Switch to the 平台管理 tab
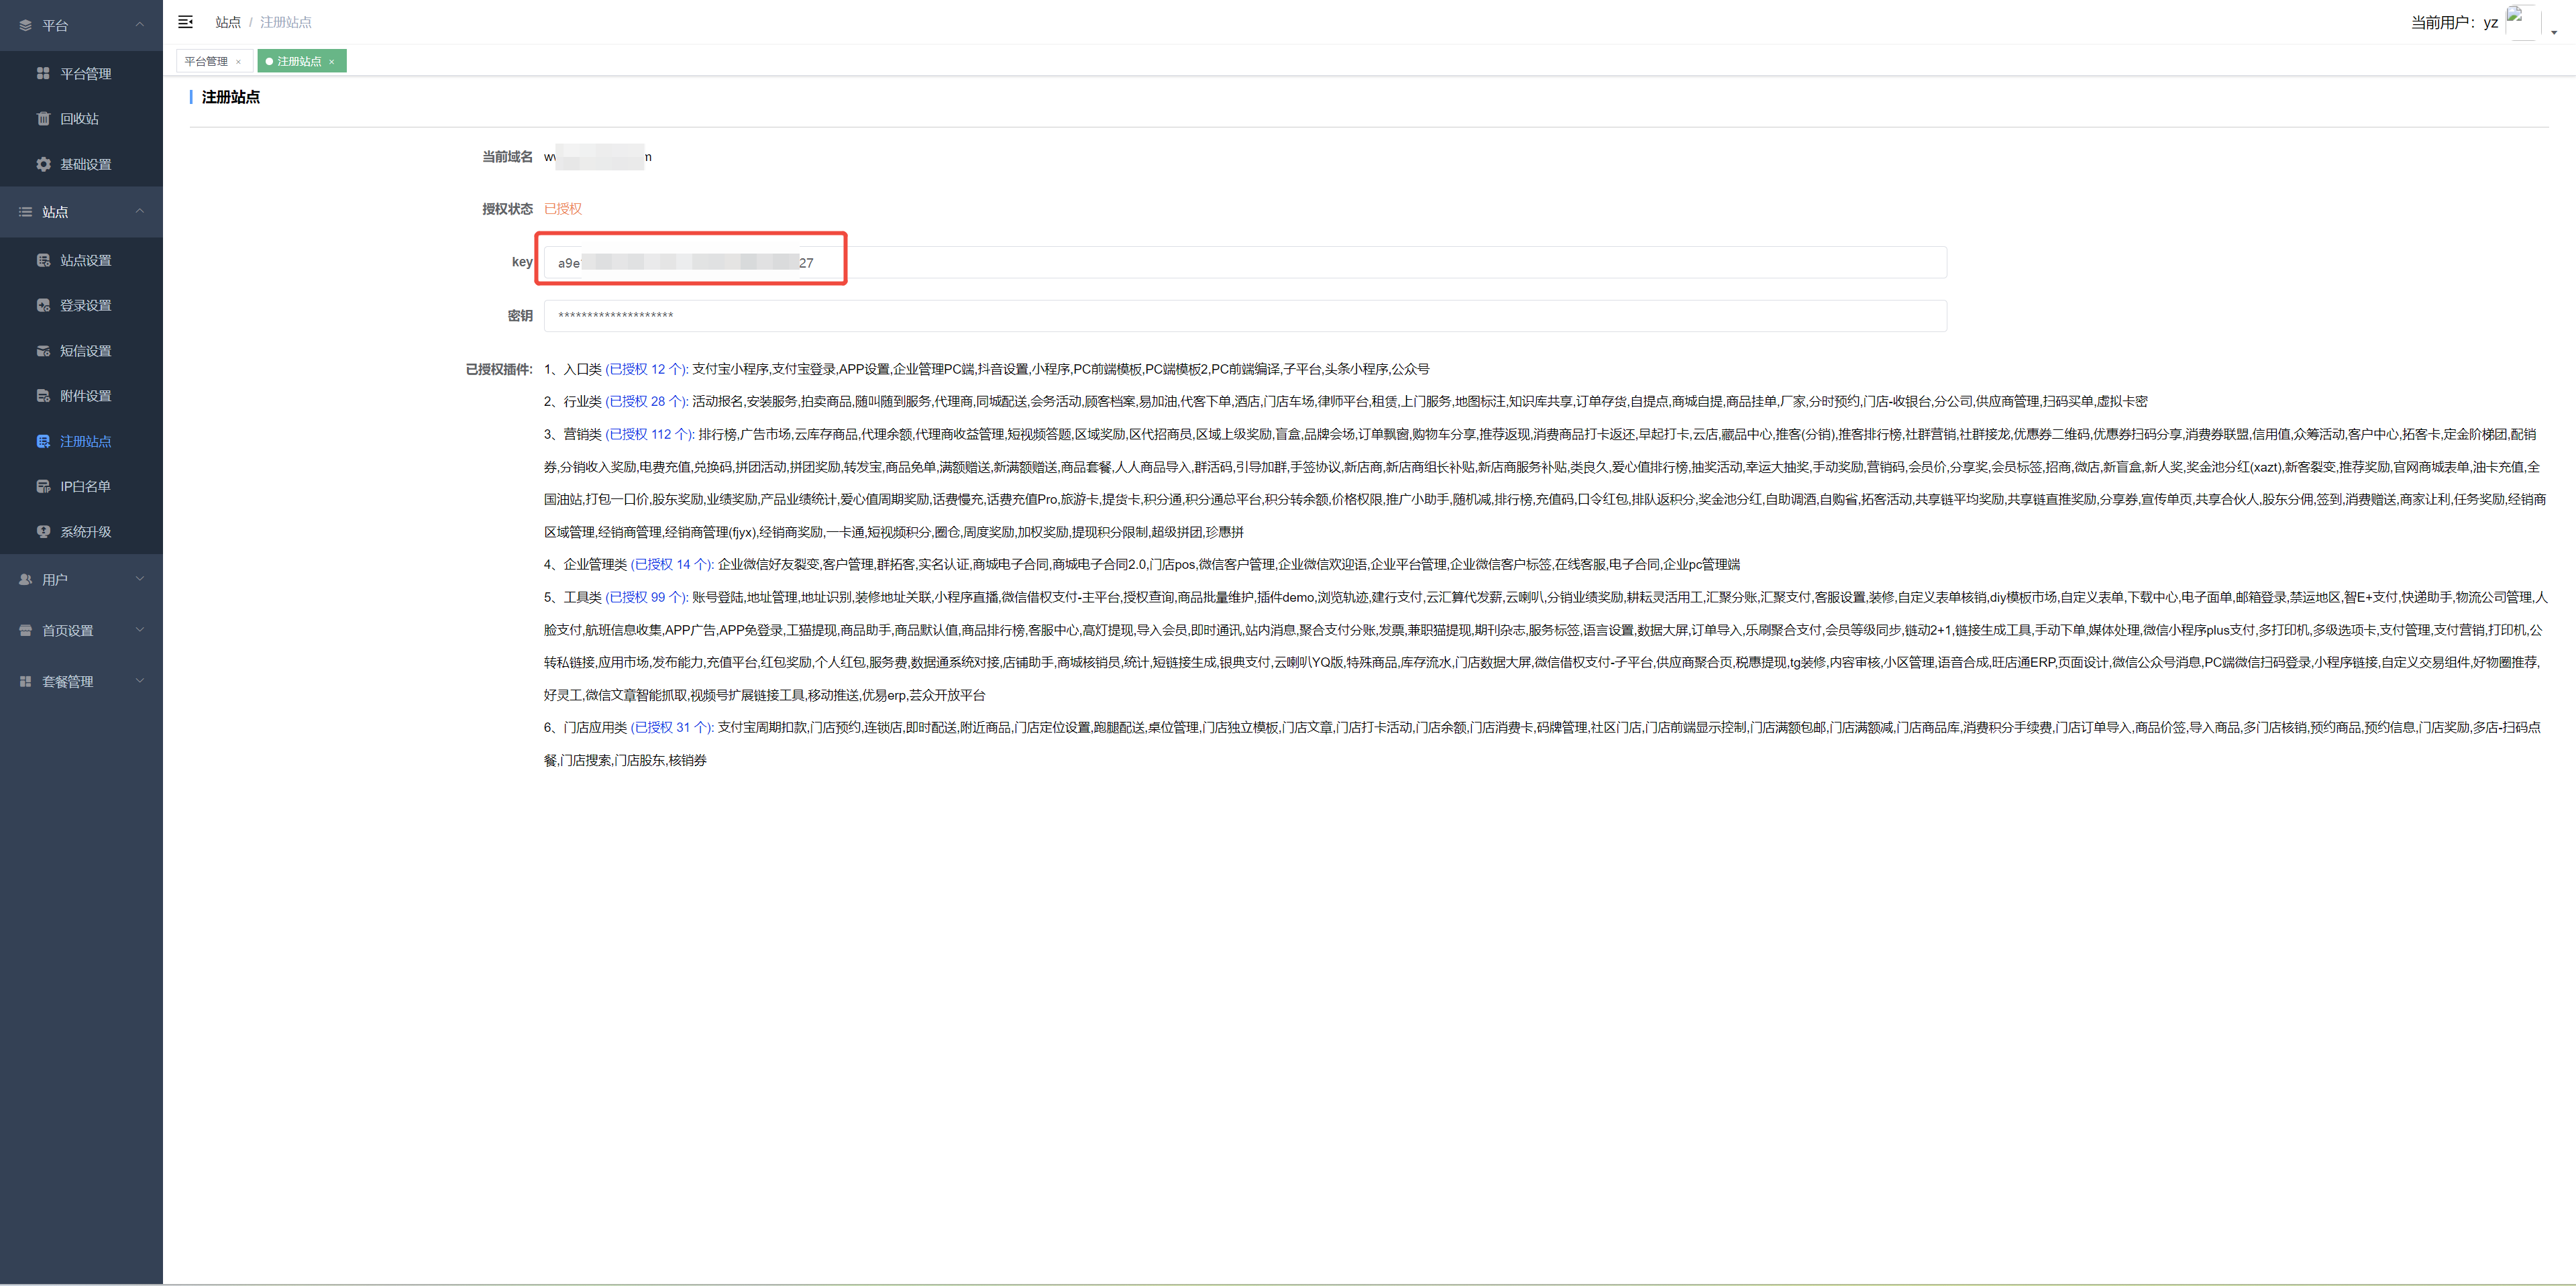The image size is (2576, 1286). (206, 61)
